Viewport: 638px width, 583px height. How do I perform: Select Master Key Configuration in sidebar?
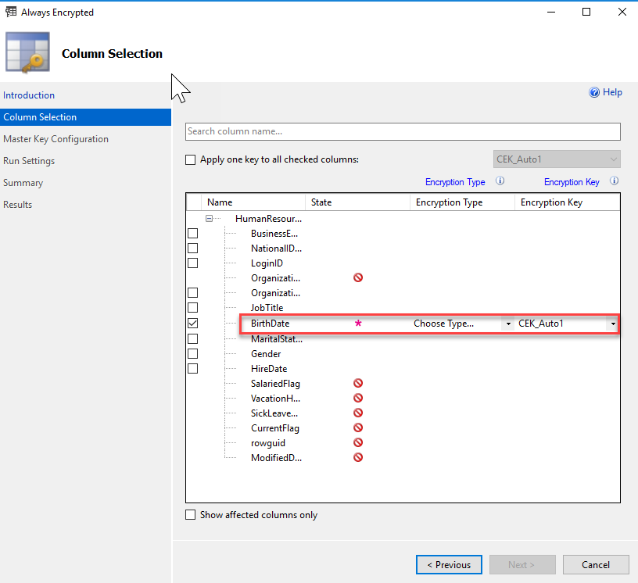56,139
